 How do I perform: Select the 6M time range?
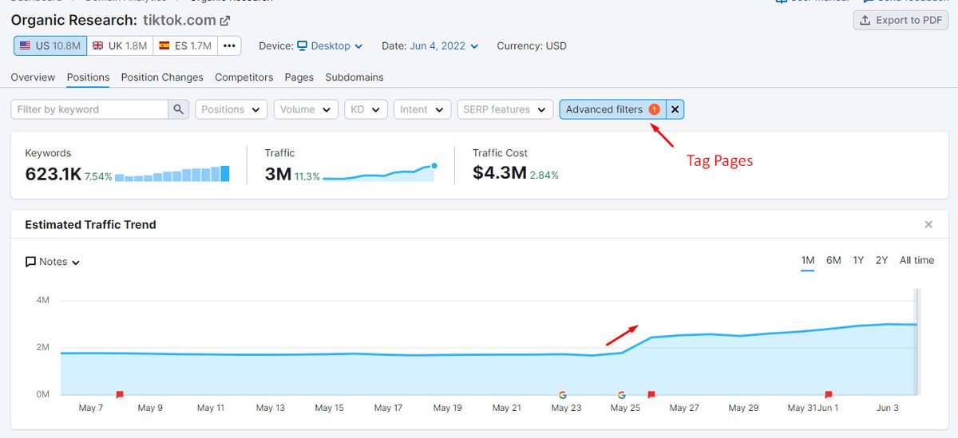[x=833, y=260]
